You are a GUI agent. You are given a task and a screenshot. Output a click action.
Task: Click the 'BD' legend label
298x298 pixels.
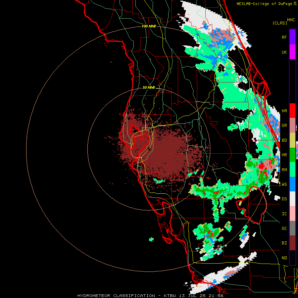[284, 140]
